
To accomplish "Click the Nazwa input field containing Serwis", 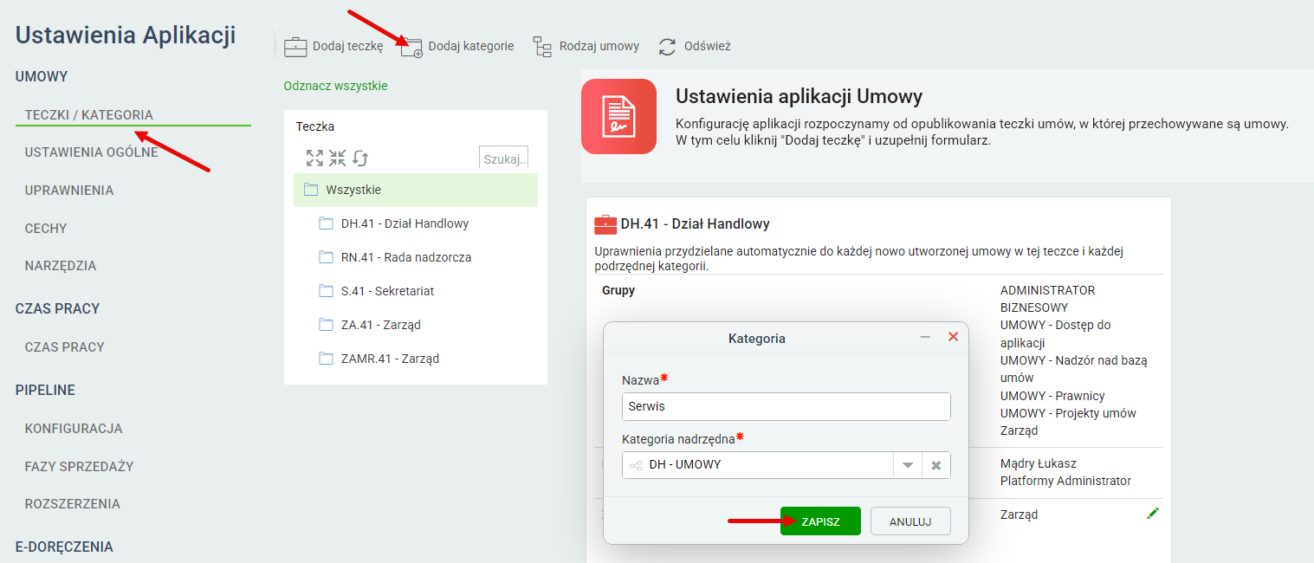I will coord(786,406).
